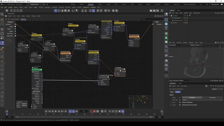
Task: Open the Cameras menu in the viewport
Action: [x=179, y=42]
